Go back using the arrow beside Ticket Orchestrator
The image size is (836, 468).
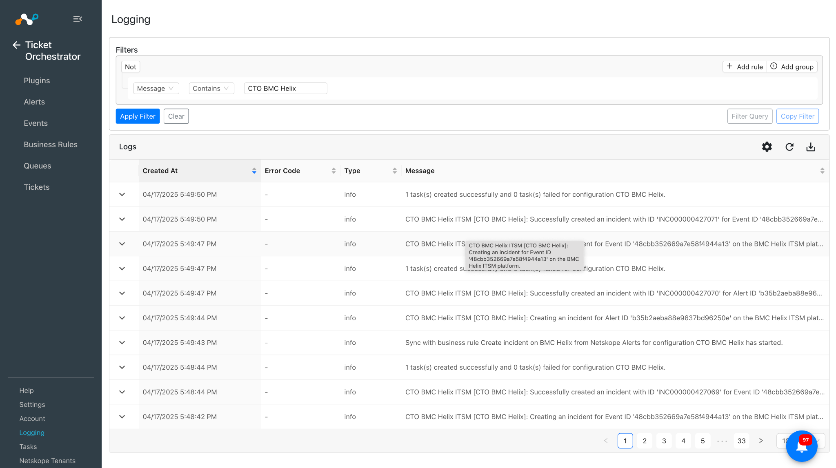16,45
